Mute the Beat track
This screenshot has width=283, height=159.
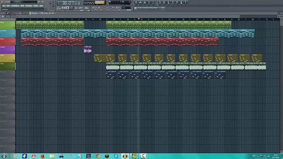tap(14, 27)
